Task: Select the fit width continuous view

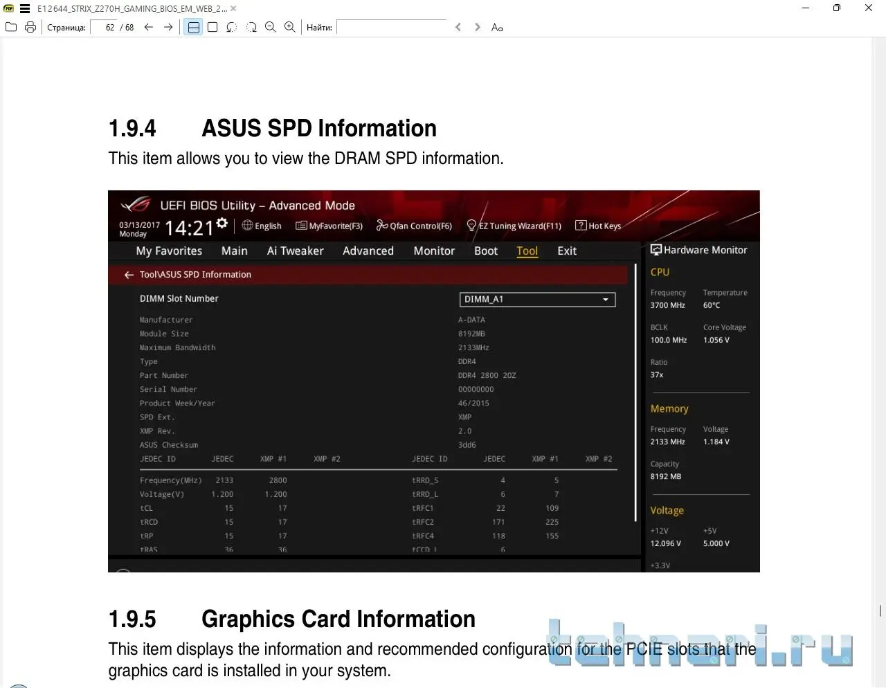Action: 194,27
